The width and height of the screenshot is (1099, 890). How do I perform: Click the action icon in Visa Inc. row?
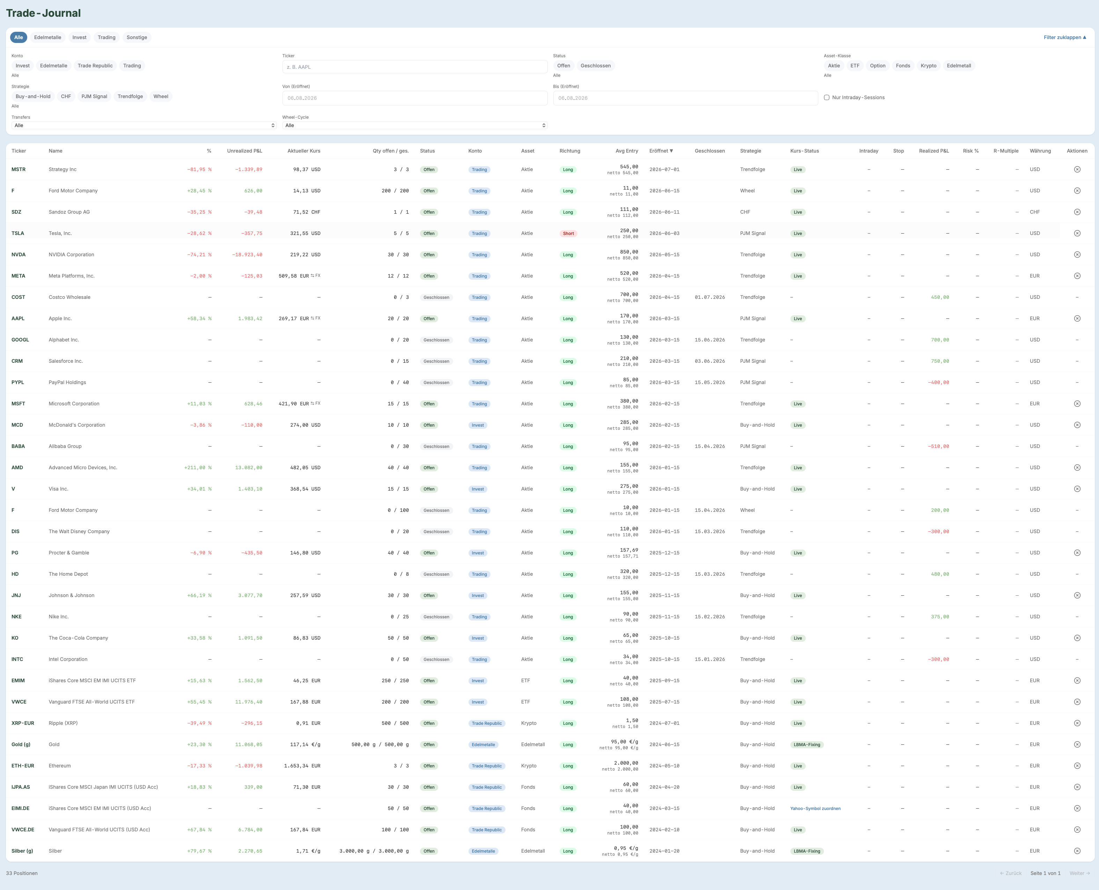1077,488
